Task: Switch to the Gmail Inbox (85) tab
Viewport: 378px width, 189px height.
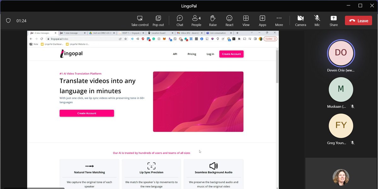Action: click(x=189, y=33)
